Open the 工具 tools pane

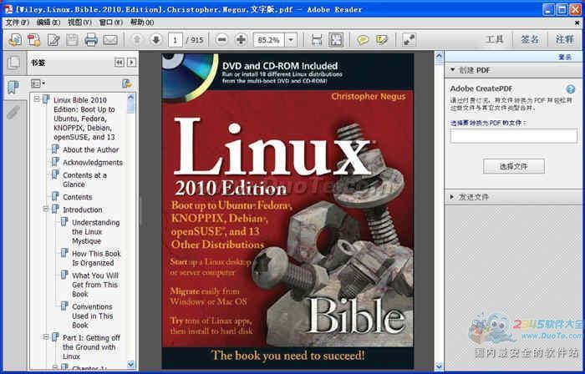point(495,39)
